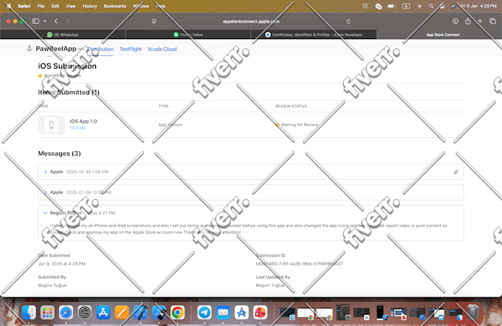The height and width of the screenshot is (326, 502).
Task: Switch to Certificates, Identifiers & Profiles tab
Action: point(314,35)
